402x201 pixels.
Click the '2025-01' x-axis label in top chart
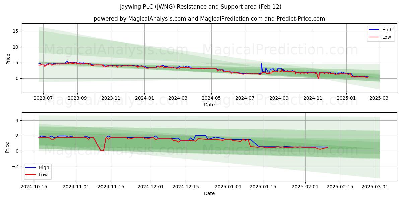(346, 98)
